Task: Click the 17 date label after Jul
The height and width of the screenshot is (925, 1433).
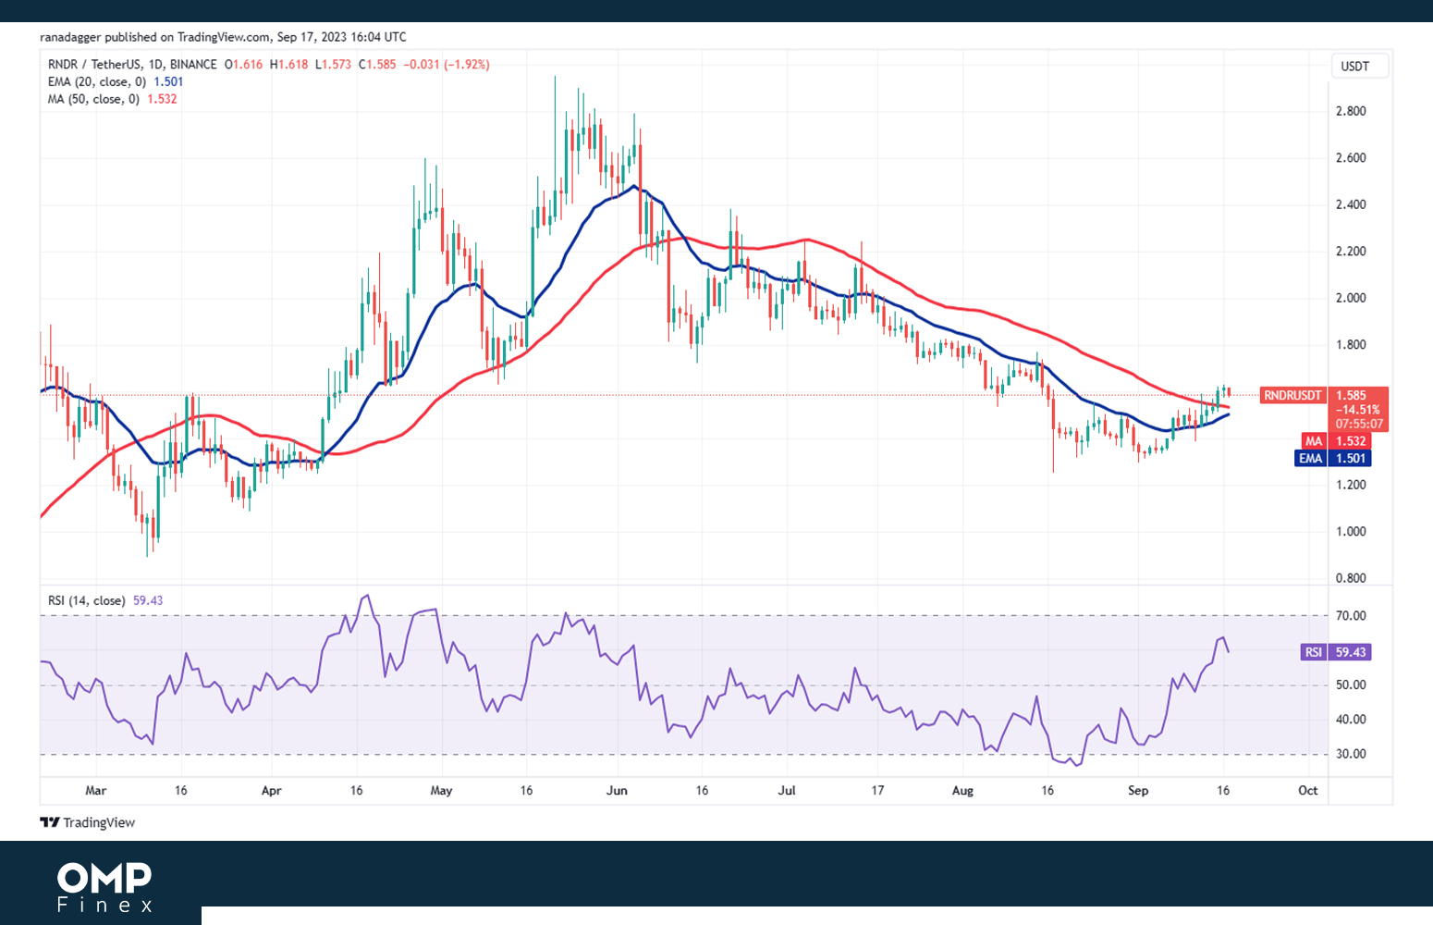Action: point(877,791)
